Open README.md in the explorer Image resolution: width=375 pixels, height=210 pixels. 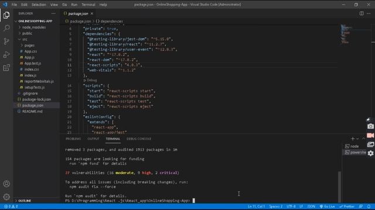pyautogui.click(x=32, y=111)
